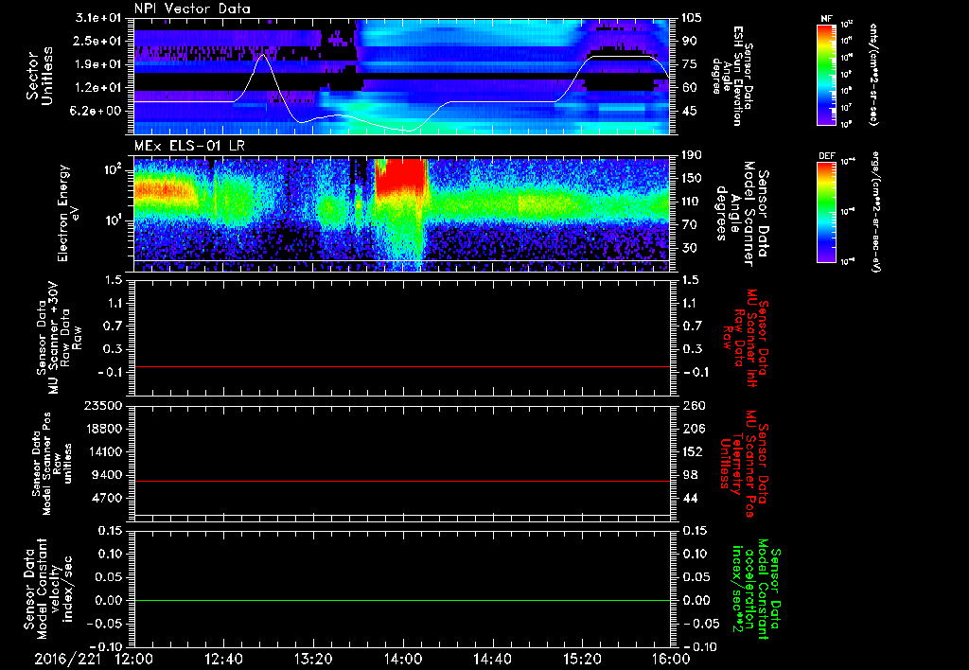Select the red 'MU Scanner Inh Raw Data' title

[745, 337]
